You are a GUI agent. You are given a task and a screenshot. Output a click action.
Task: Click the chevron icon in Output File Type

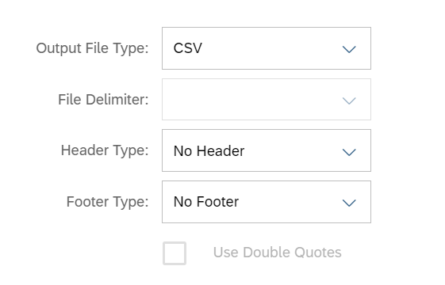coord(349,49)
